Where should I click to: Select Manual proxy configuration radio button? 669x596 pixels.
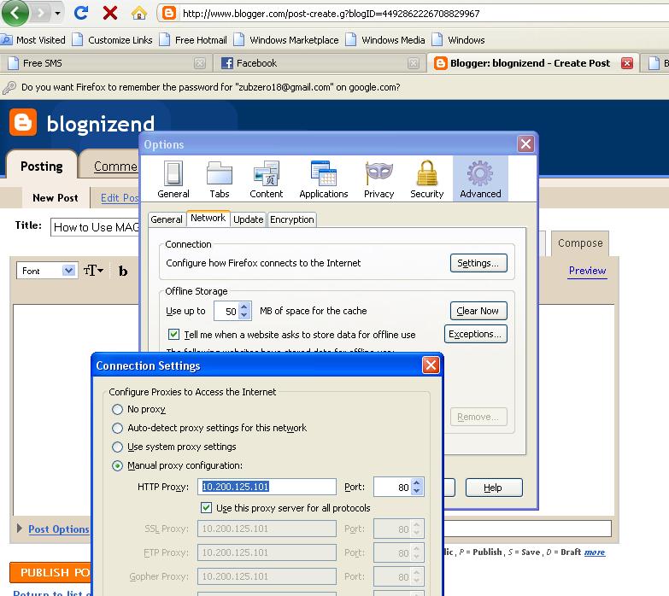[117, 465]
